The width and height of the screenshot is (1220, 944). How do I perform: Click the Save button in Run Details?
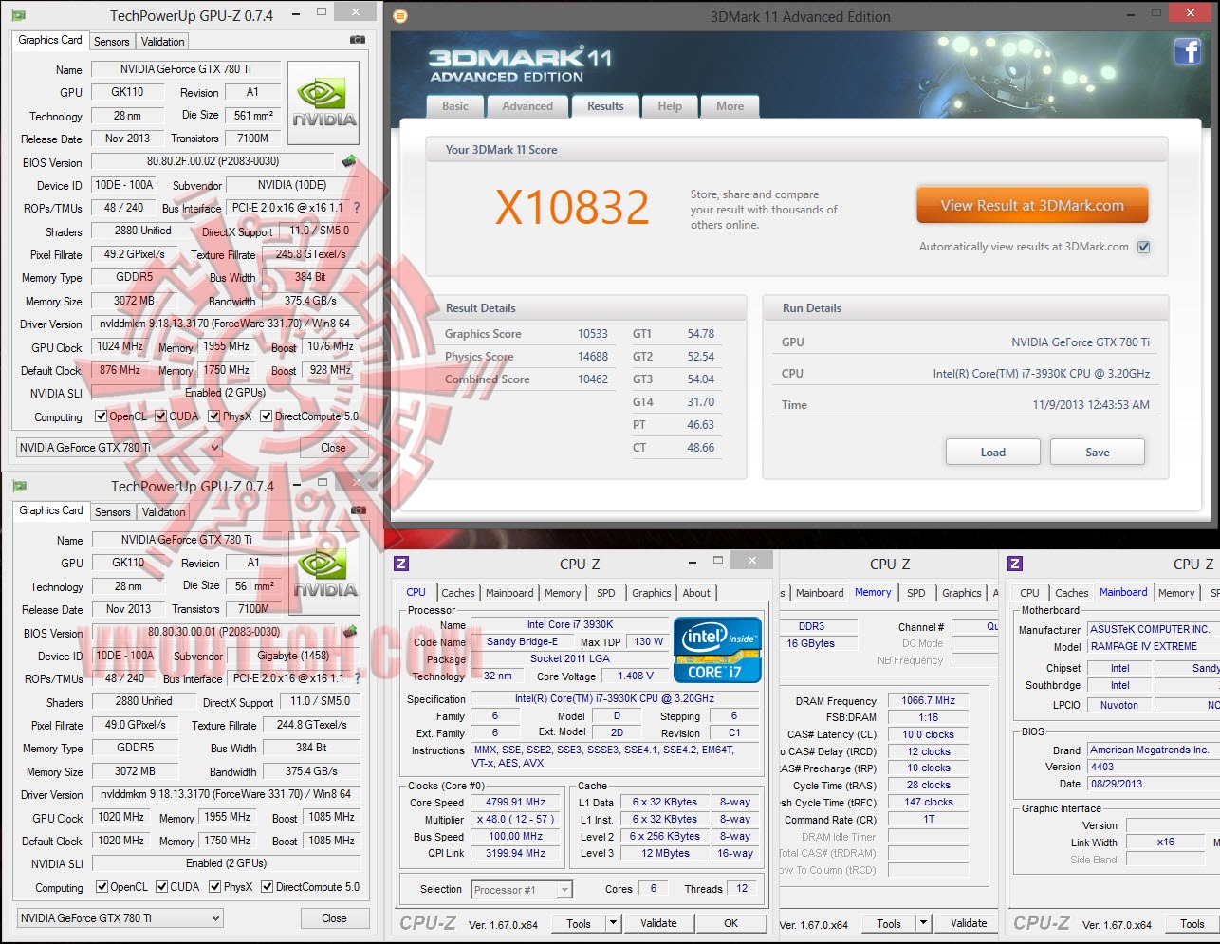coord(1098,452)
